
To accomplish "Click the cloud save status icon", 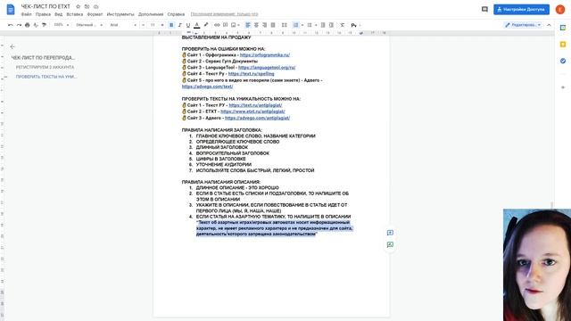I will pos(95,6).
